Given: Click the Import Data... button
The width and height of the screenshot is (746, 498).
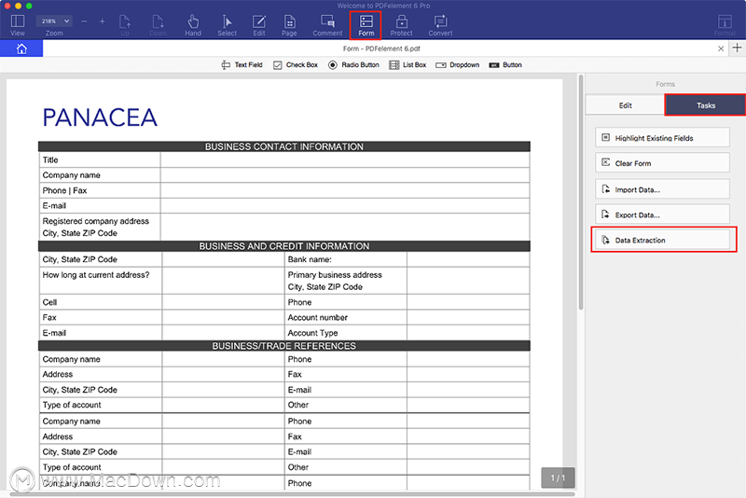Looking at the screenshot, I should click(x=662, y=188).
